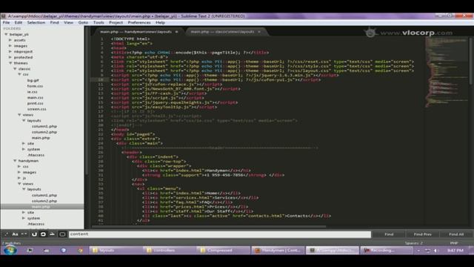Toggle whole word matching in find bar

coord(24,234)
